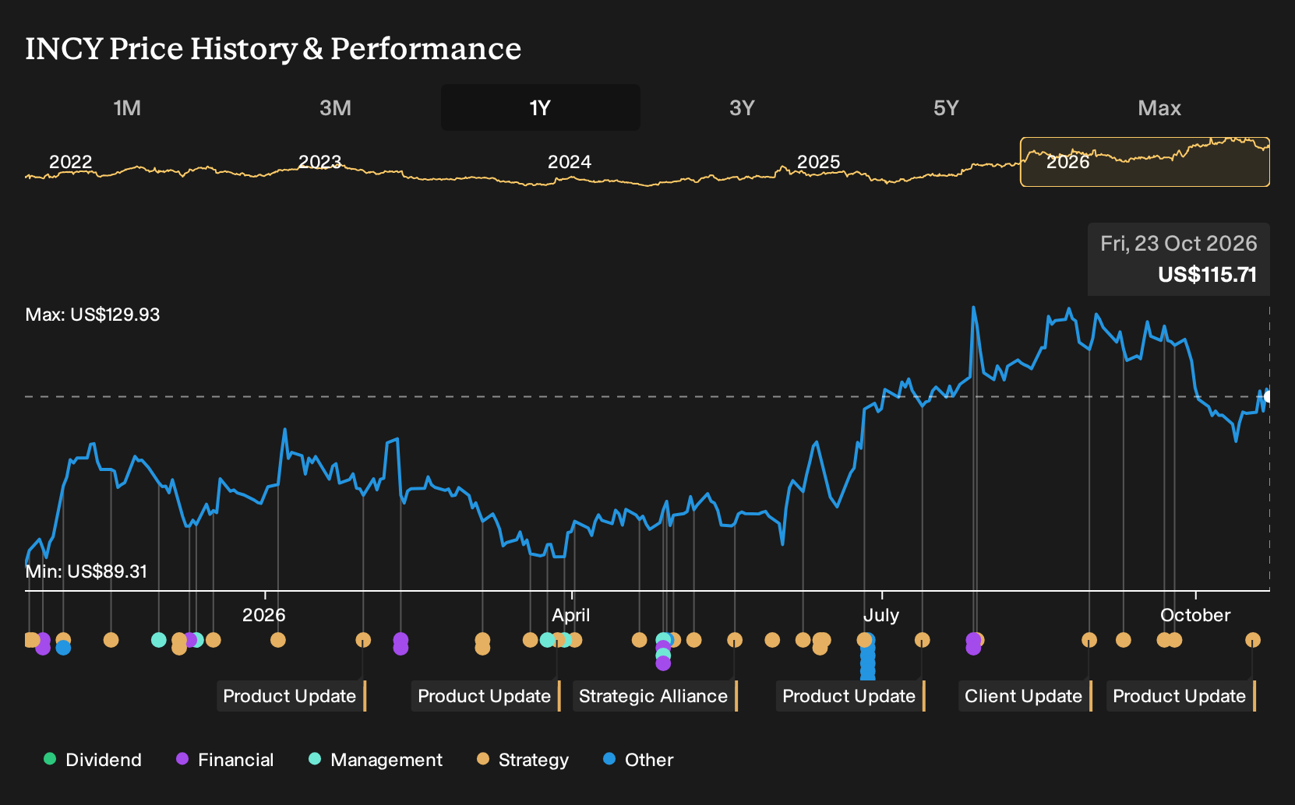This screenshot has width=1295, height=805.
Task: Open the Client Update event label
Action: (1025, 696)
